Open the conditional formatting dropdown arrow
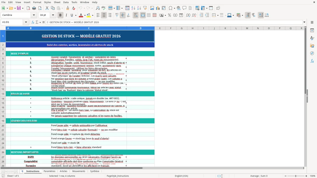This screenshot has height=178, width=317. click(x=242, y=15)
